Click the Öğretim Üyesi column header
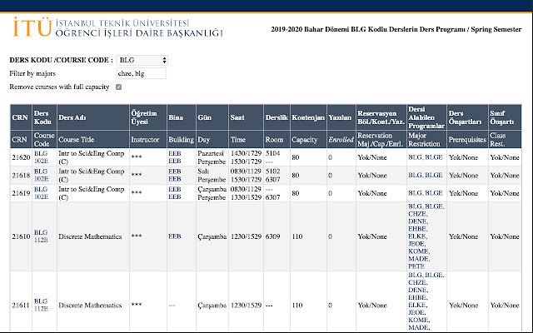The image size is (533, 333). [148, 117]
